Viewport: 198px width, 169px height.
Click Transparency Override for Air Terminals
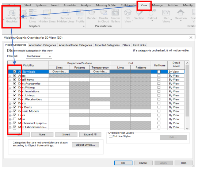(100, 72)
